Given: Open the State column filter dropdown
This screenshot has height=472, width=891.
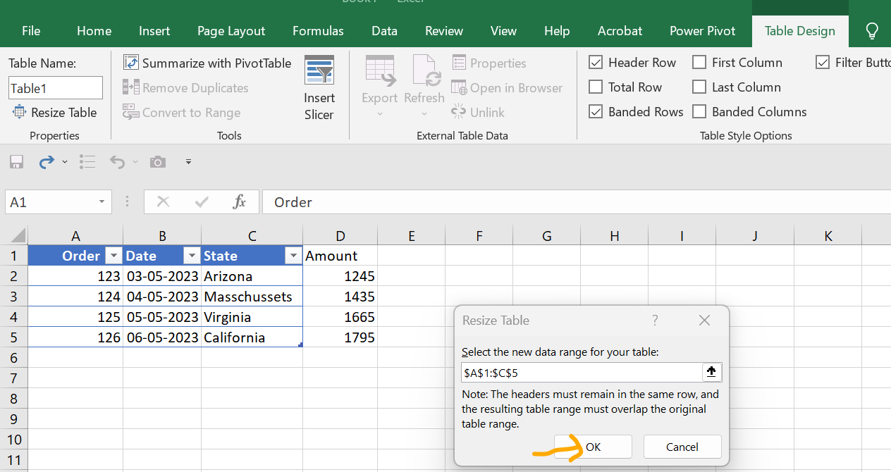Looking at the screenshot, I should pos(293,256).
